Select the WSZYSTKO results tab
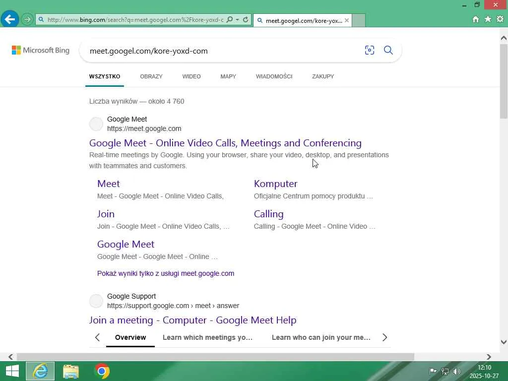Image resolution: width=508 pixels, height=381 pixels. (105, 76)
